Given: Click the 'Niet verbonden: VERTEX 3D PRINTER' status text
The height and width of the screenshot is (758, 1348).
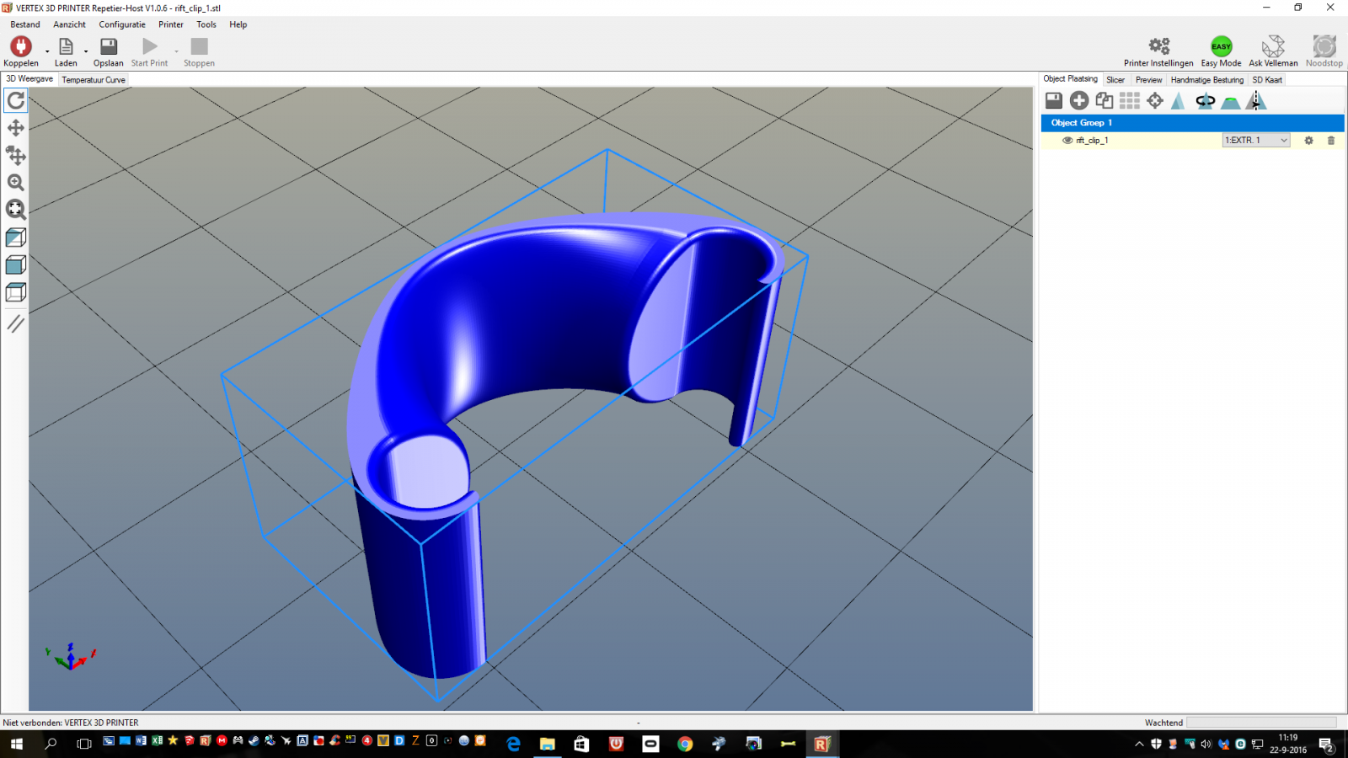Looking at the screenshot, I should (x=71, y=723).
